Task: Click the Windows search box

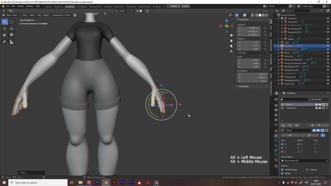Action: coord(38,182)
